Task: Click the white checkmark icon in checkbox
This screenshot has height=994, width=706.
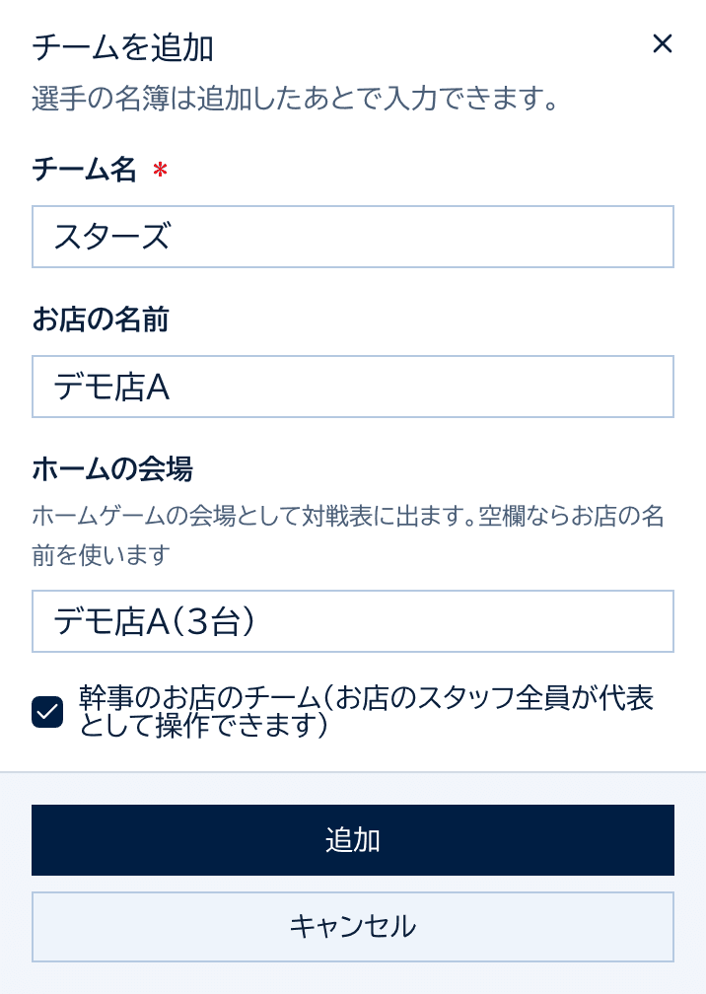Action: pos(47,712)
